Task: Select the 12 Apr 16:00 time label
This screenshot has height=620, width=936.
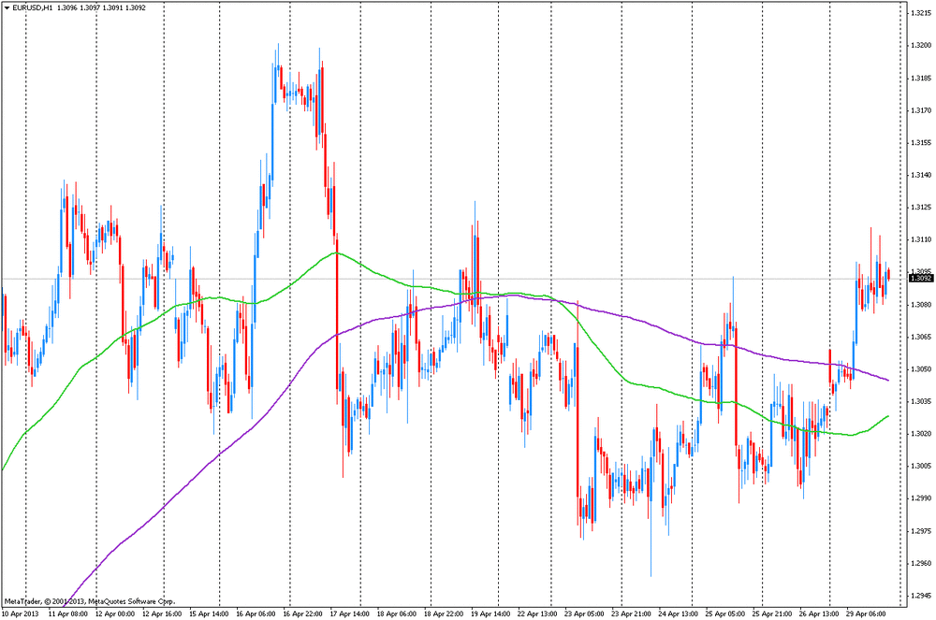Action: tap(162, 613)
